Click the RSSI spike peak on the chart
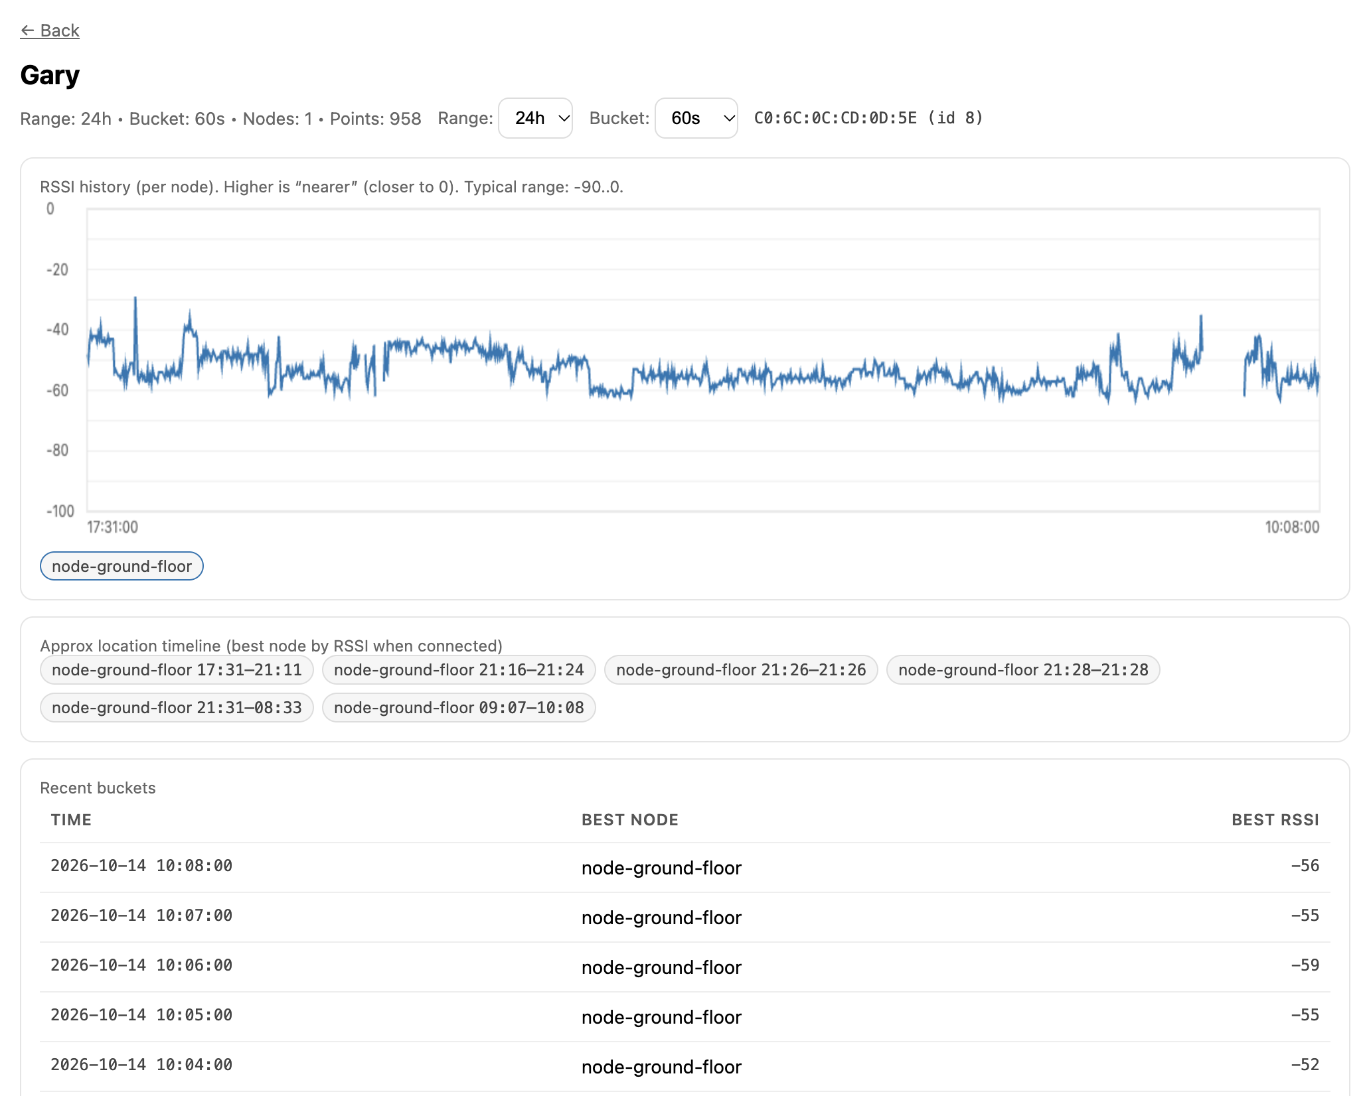This screenshot has height=1096, width=1369. (x=135, y=299)
